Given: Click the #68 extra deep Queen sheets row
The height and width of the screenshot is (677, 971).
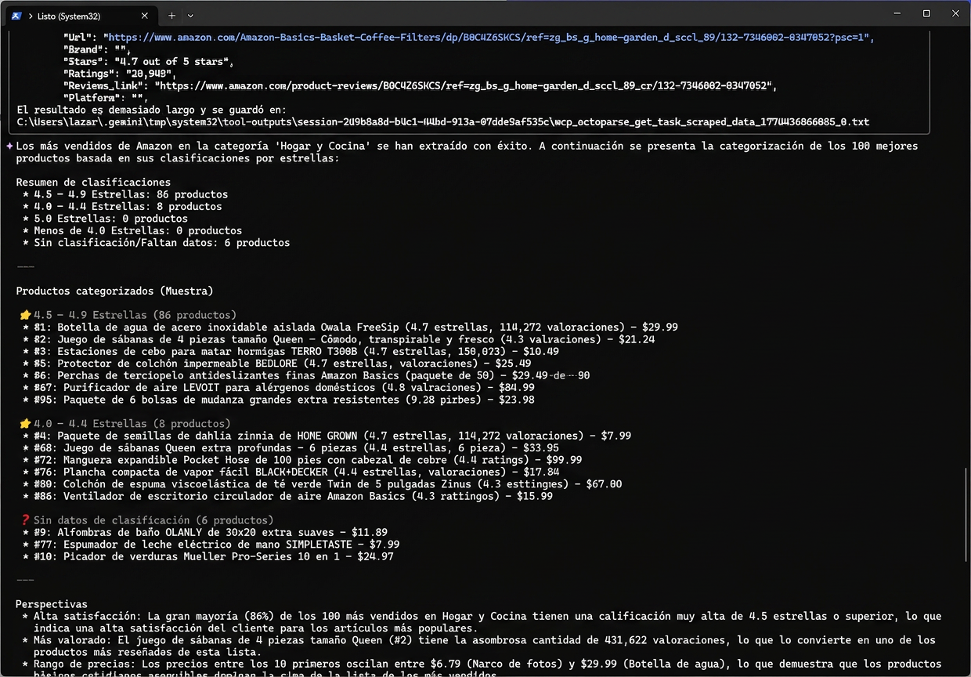Looking at the screenshot, I should tap(291, 448).
